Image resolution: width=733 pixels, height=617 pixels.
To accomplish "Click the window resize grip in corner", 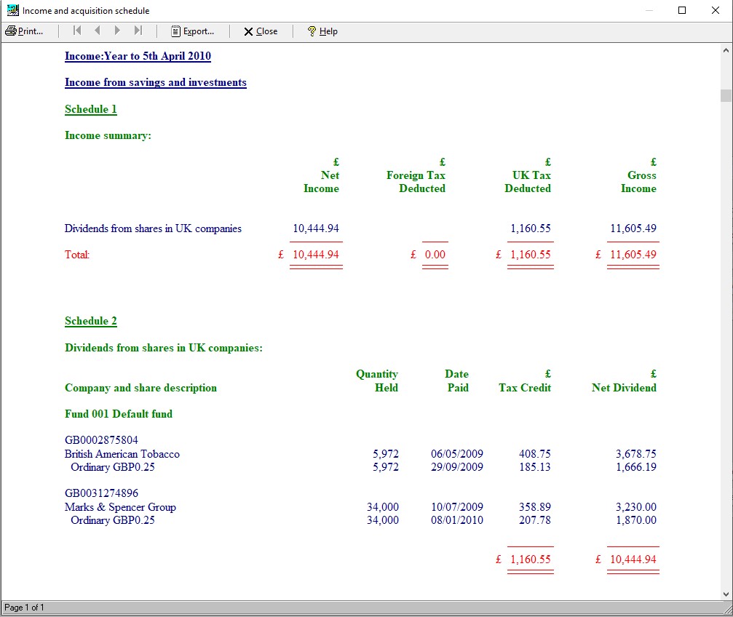I will (x=727, y=609).
